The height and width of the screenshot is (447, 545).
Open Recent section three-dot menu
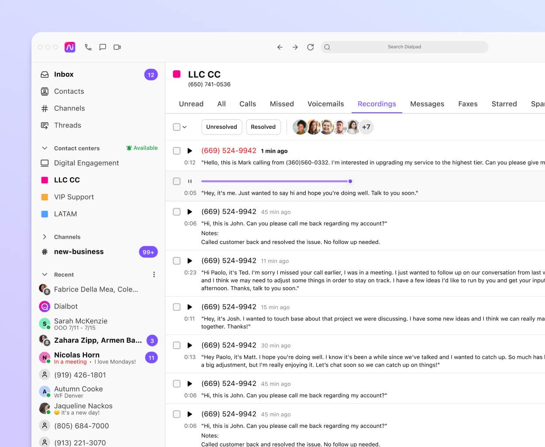[154, 275]
